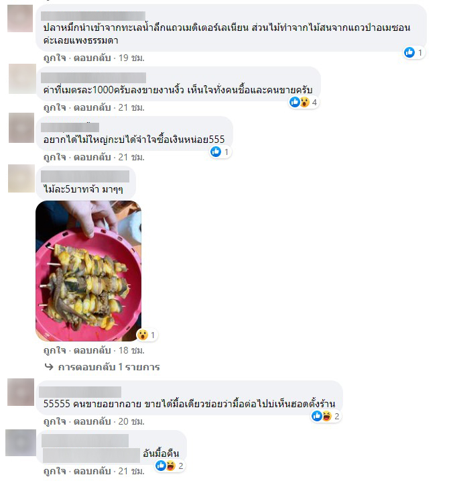Click ตอบกลับ under the last comment
The image size is (453, 481).
coord(92,471)
